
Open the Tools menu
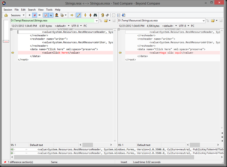49,10
